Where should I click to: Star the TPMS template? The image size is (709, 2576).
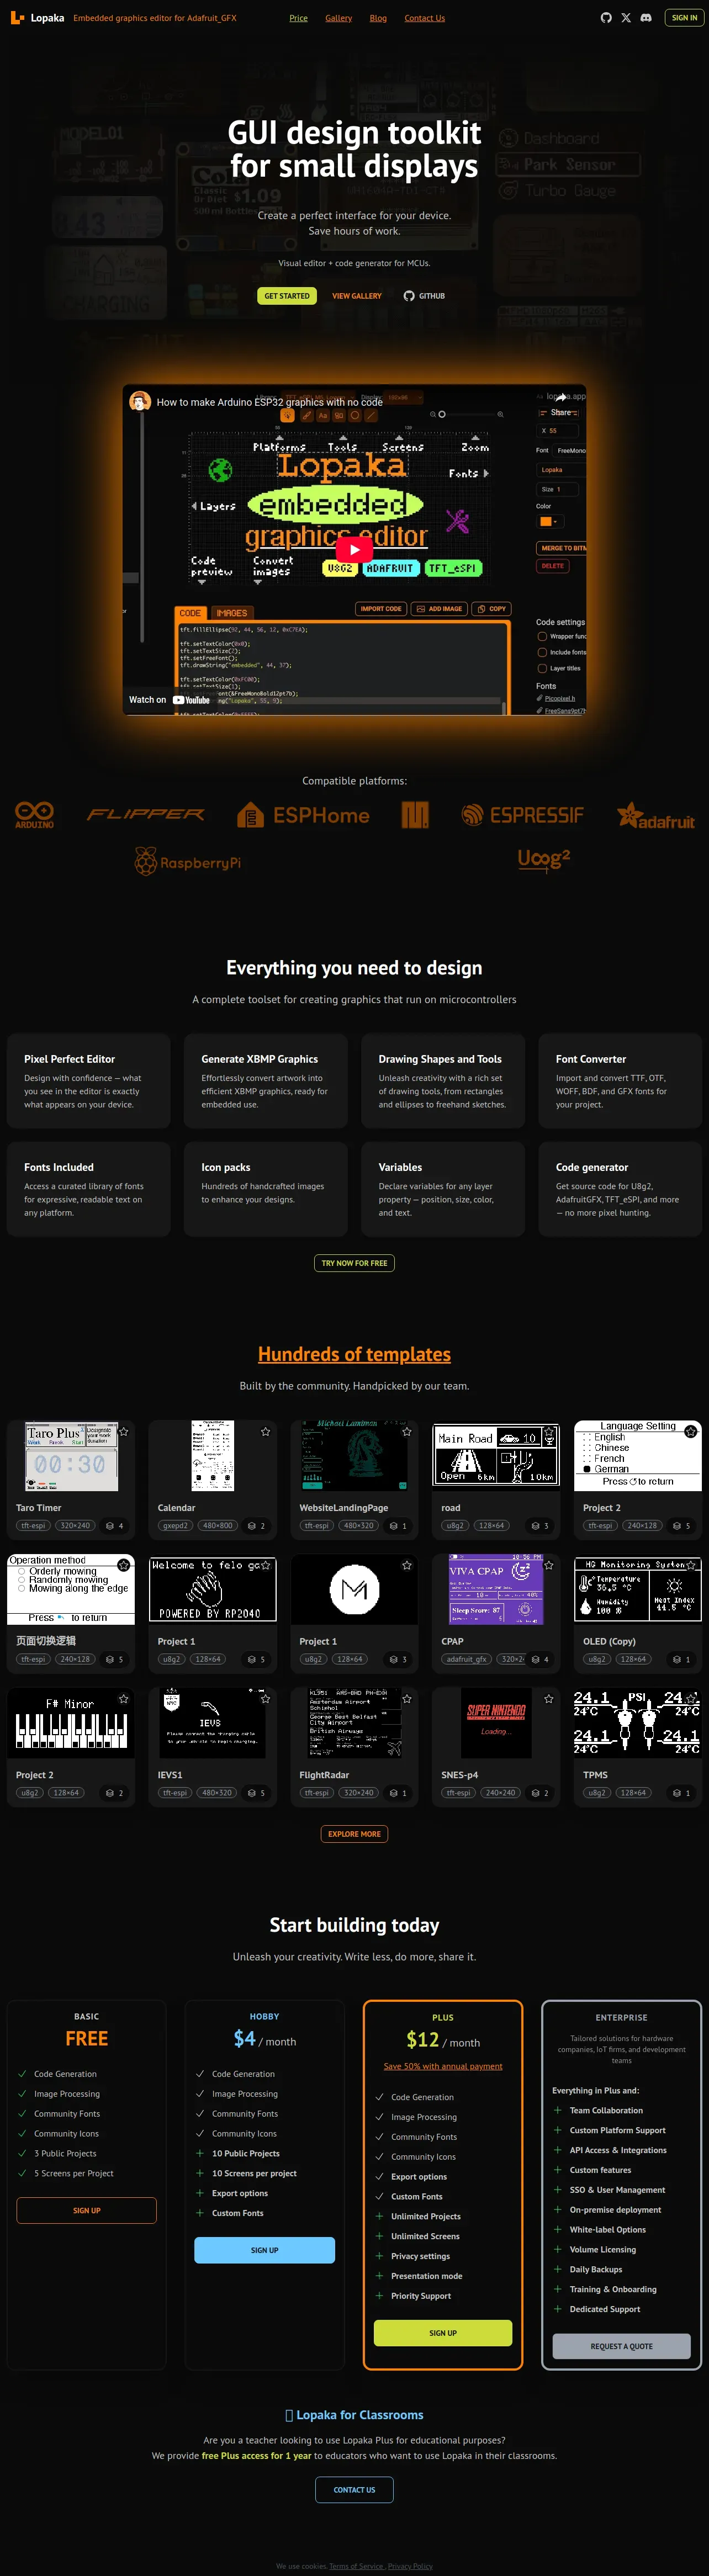pos(691,1699)
